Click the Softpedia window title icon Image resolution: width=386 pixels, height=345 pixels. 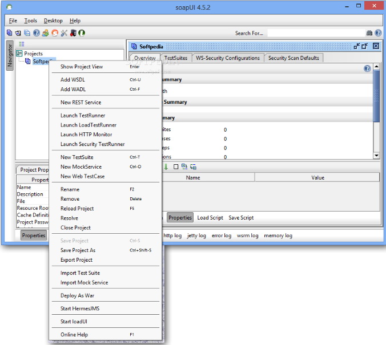134,46
